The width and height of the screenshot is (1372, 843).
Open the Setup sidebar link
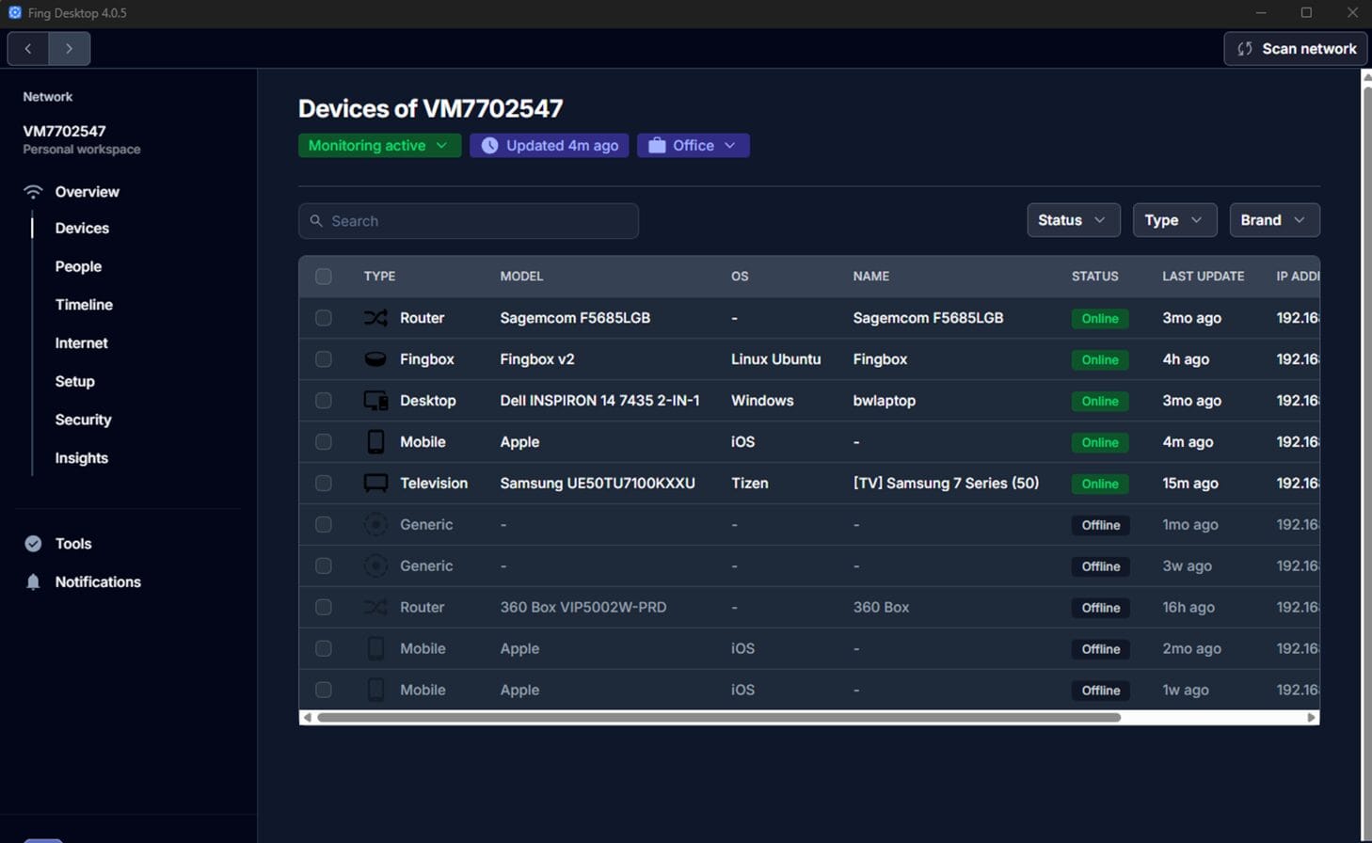pos(74,382)
